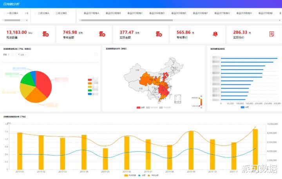Click the map value range color slider
The height and width of the screenshot is (179, 282).
(x=201, y=102)
